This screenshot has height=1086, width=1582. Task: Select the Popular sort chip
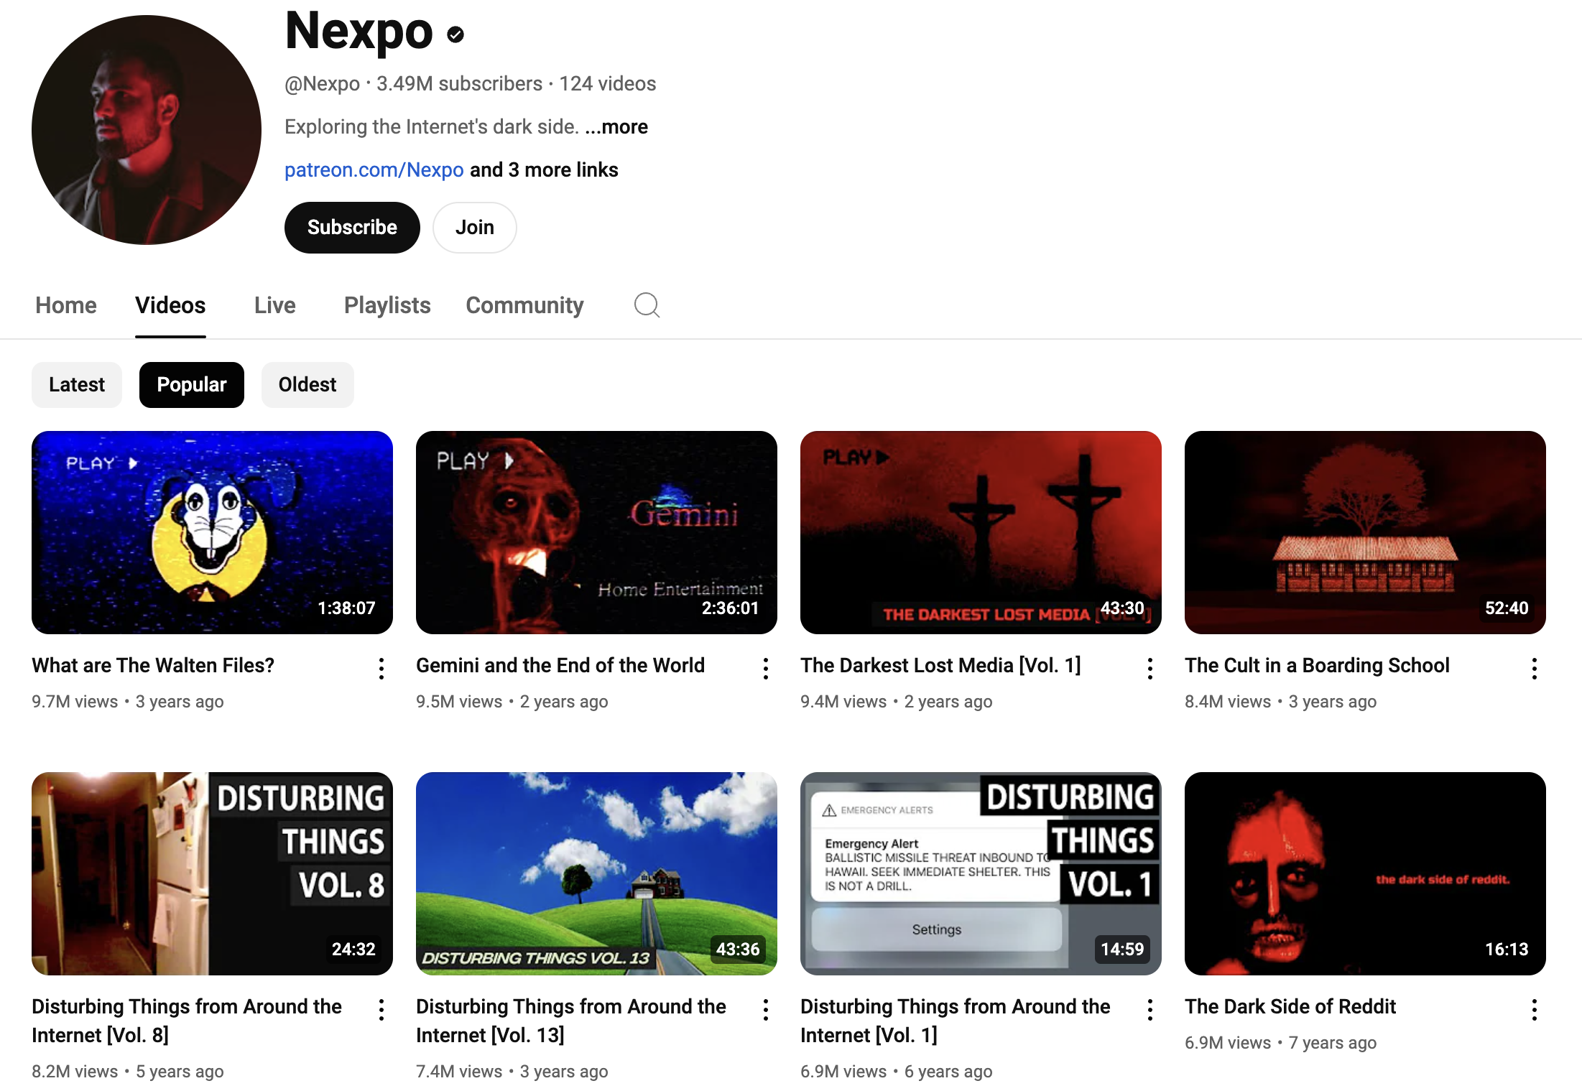[x=192, y=385]
